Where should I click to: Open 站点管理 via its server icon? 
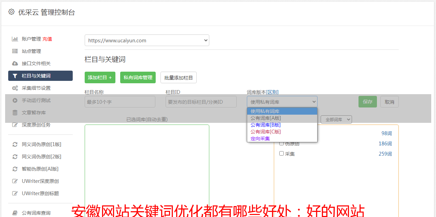coord(15,51)
